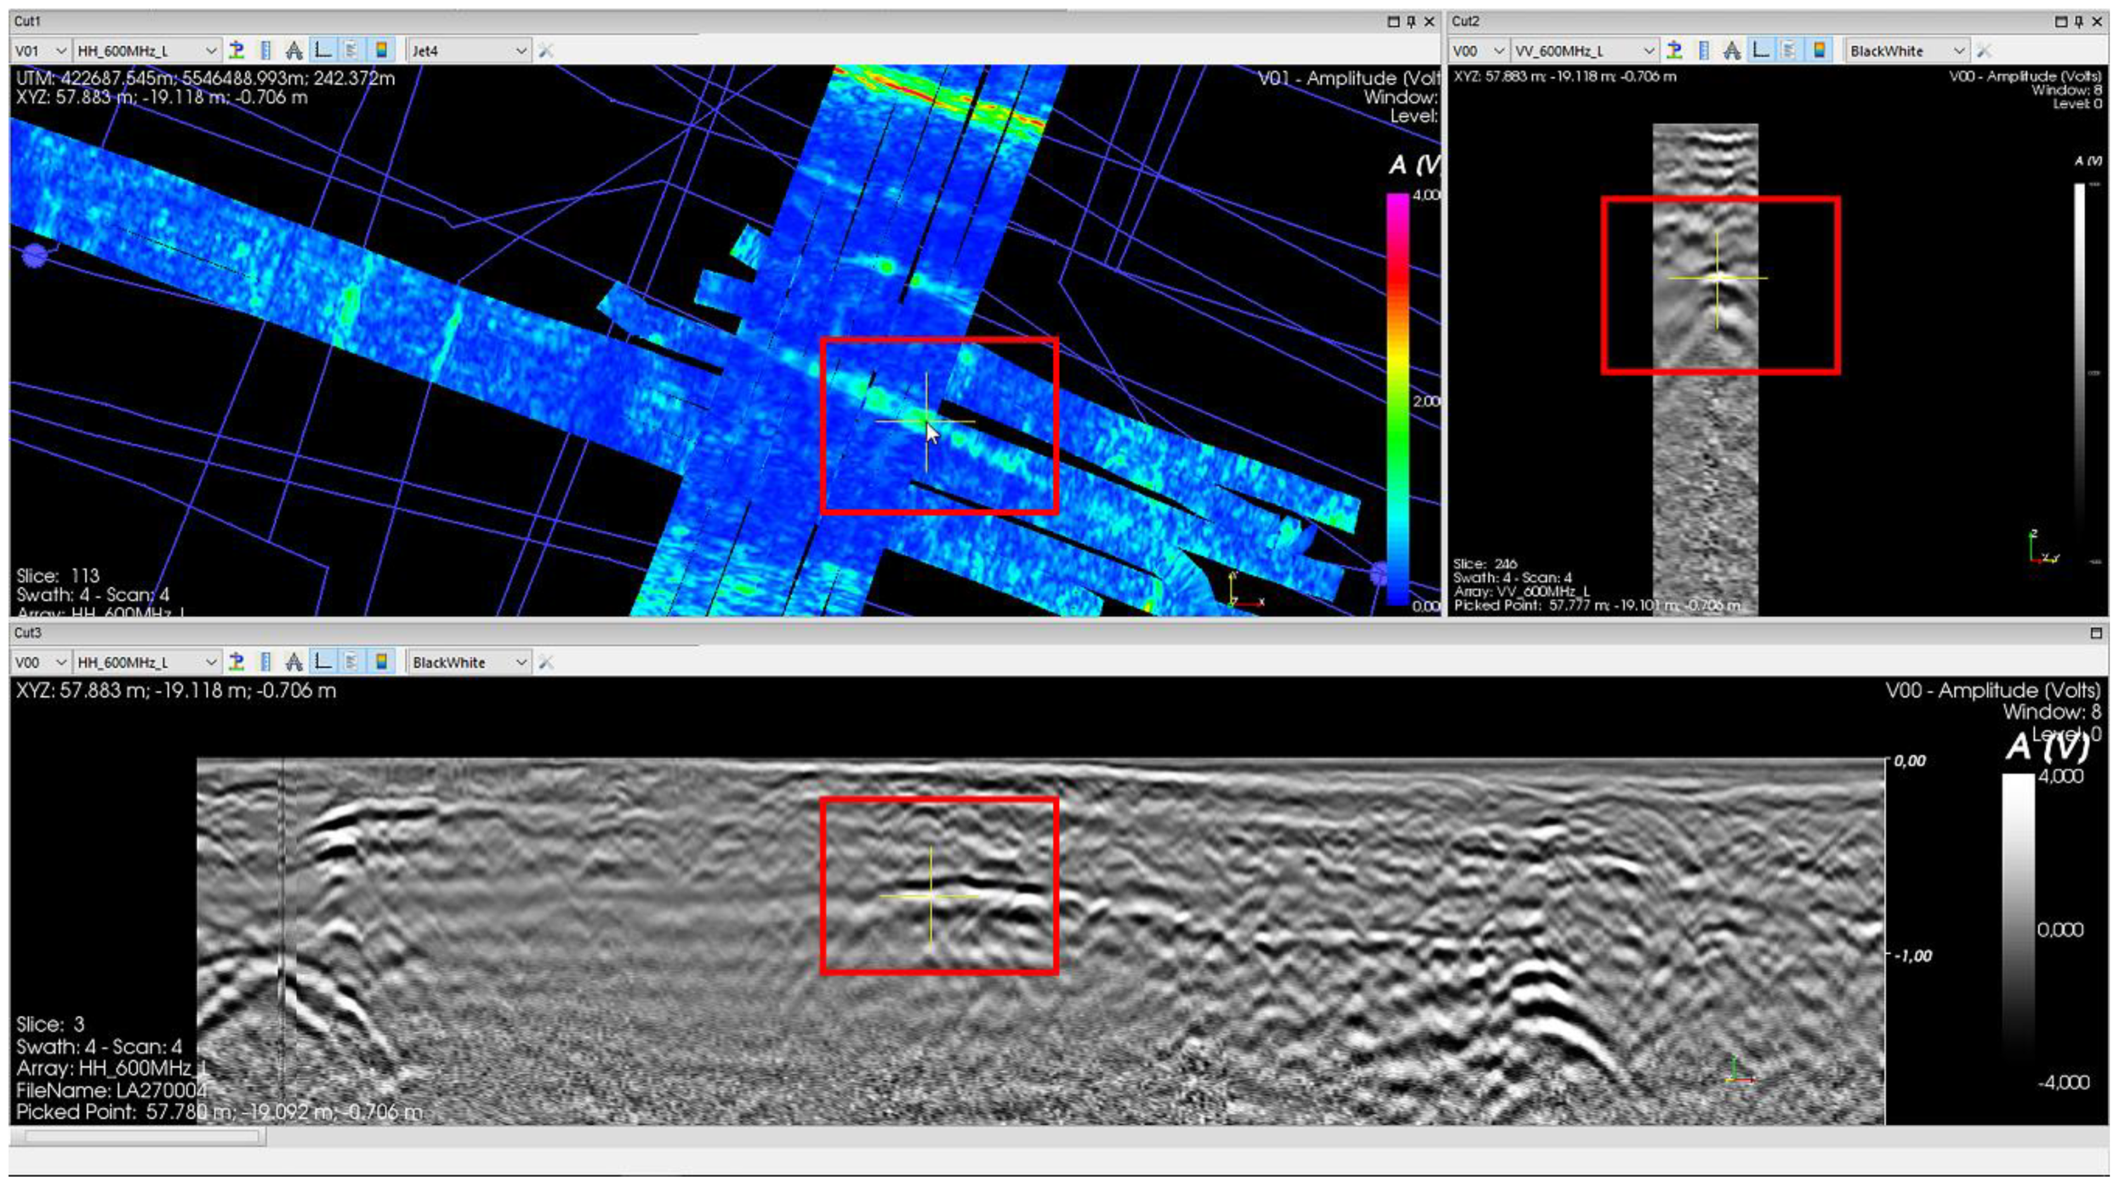Toggle the color bar legend button in Cut3
2119x1188 pixels.
point(381,662)
